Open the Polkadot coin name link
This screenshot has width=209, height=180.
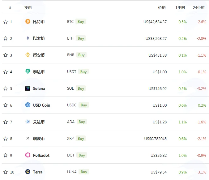pos(41,155)
